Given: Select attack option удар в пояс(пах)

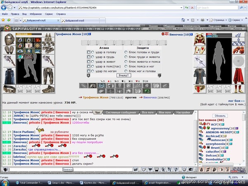Looking at the screenshot, I should pos(93,66).
